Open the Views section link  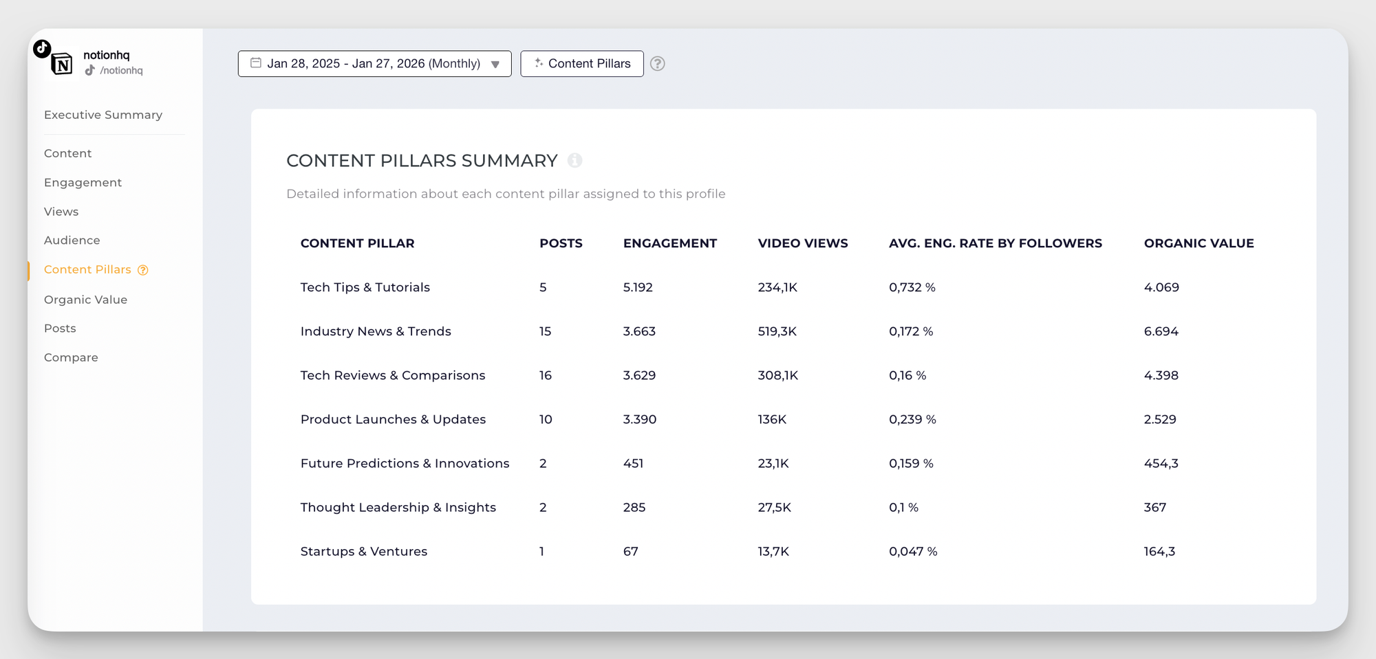pos(61,211)
